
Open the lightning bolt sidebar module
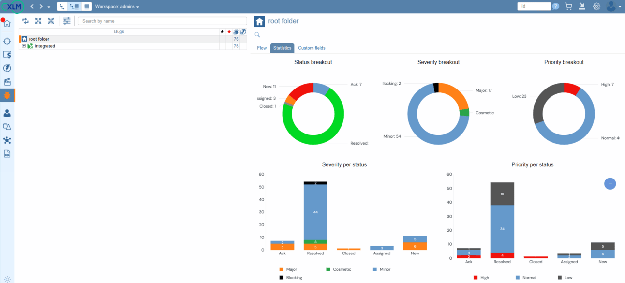click(7, 68)
